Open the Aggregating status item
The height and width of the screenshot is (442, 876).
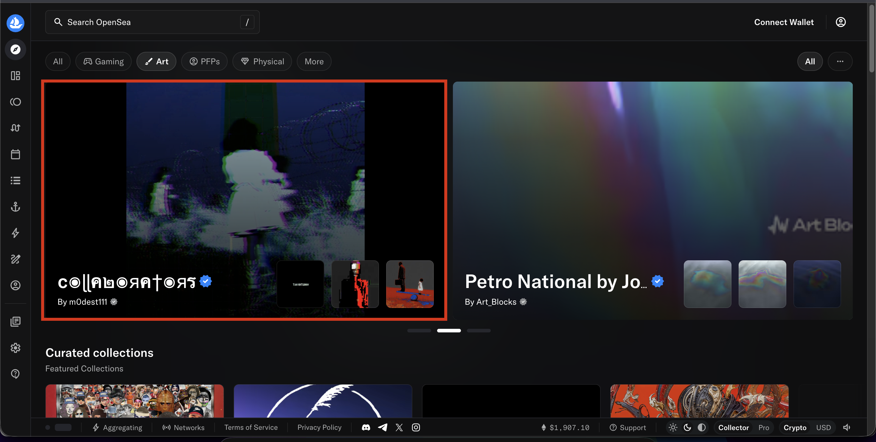(117, 427)
